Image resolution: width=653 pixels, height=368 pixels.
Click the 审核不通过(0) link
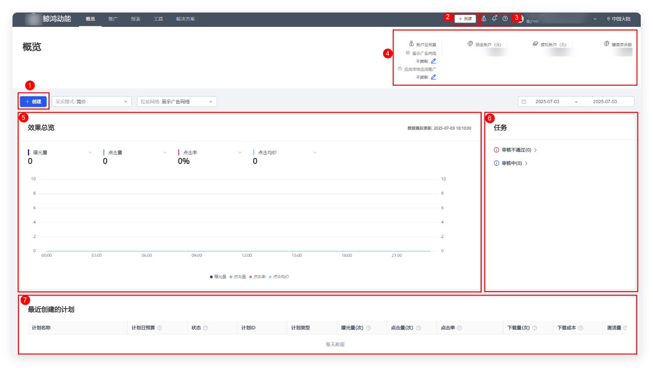point(516,150)
